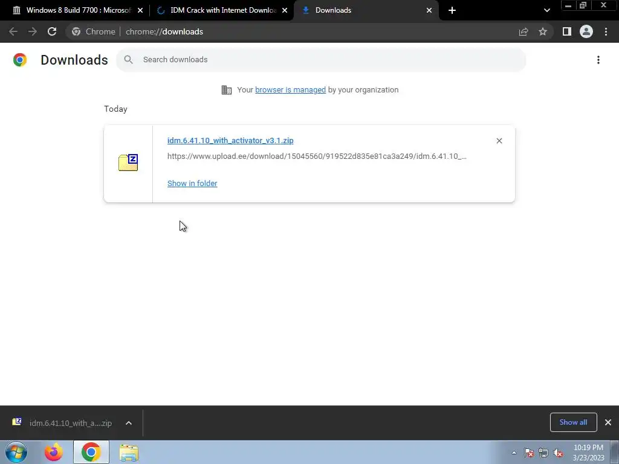Show hidden system tray icons arrow
The width and height of the screenshot is (619, 464).
click(x=514, y=453)
